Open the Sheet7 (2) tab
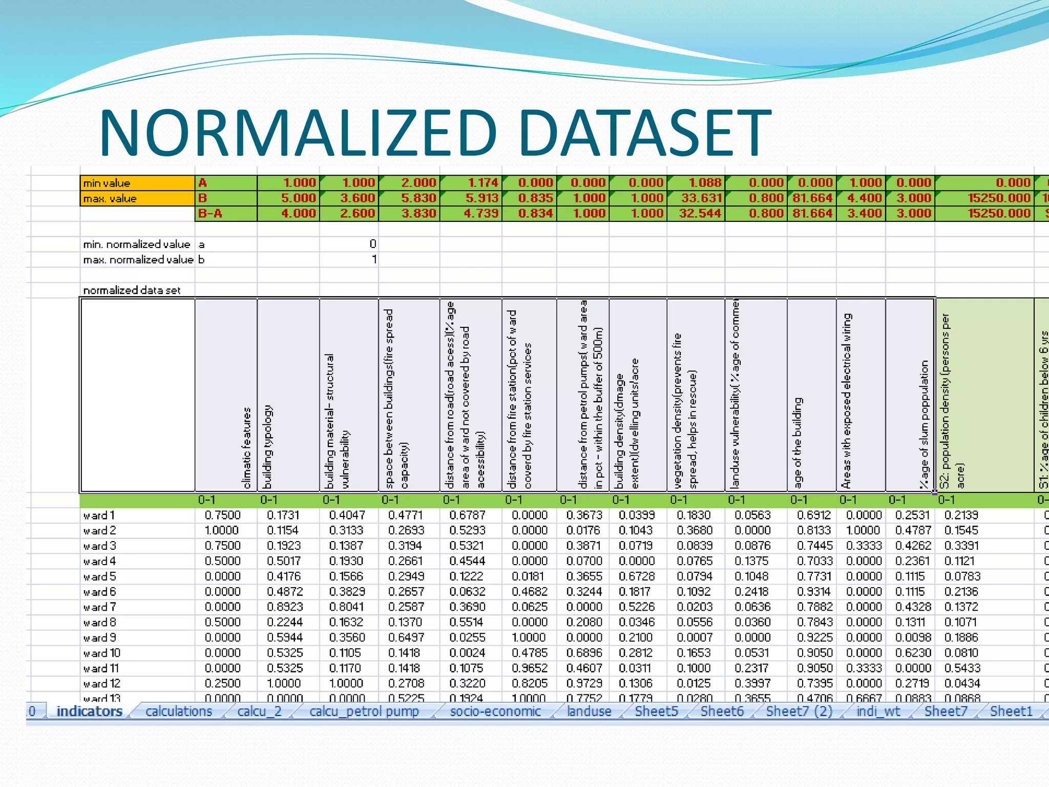Screen dimensions: 1049x787 tap(799, 711)
